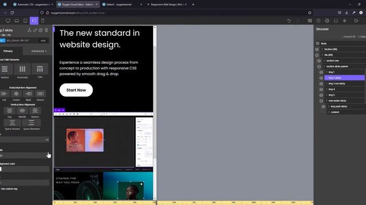The image size is (366, 205).
Task: Click the undo arrow in editor toolbar
Action: 289,20
